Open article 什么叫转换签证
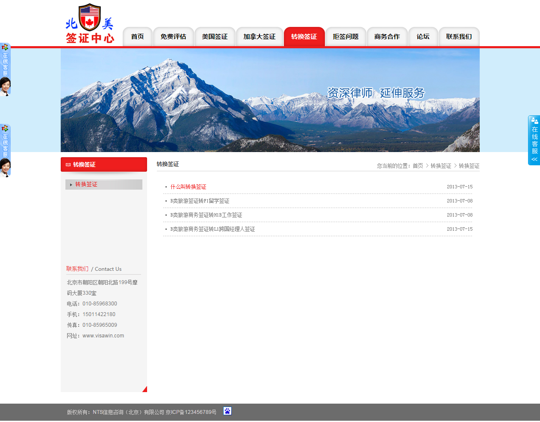The image size is (540, 422). 188,187
